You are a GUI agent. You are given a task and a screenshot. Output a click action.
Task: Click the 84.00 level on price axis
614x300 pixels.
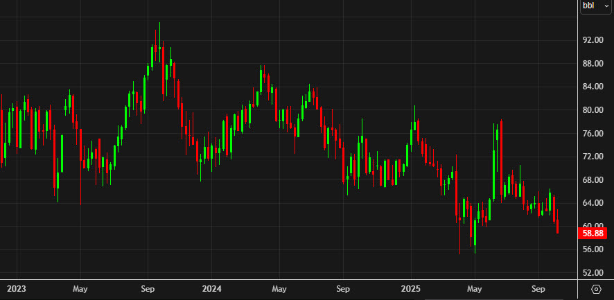pos(593,87)
